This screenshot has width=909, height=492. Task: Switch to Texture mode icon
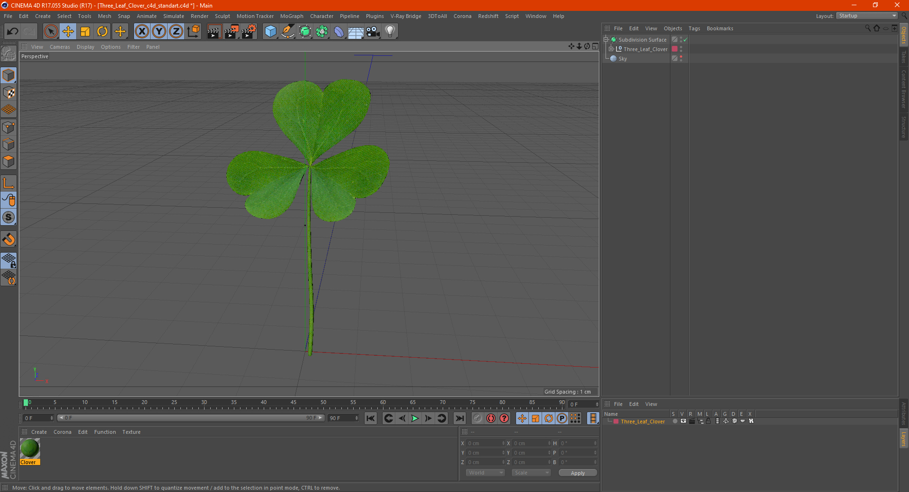(x=9, y=93)
